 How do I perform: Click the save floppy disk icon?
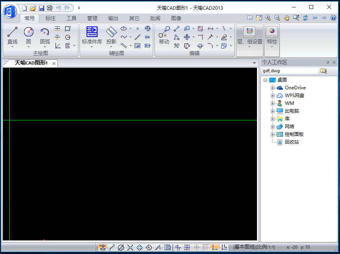(x=41, y=8)
